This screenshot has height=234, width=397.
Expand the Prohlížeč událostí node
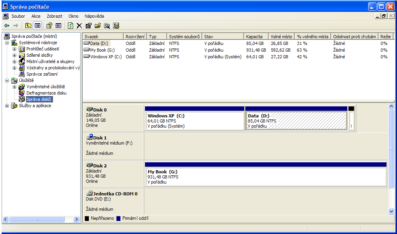(x=15, y=49)
